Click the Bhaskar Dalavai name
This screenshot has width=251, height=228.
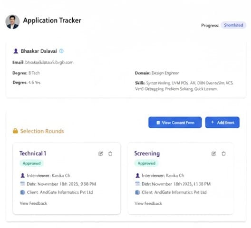(x=39, y=51)
